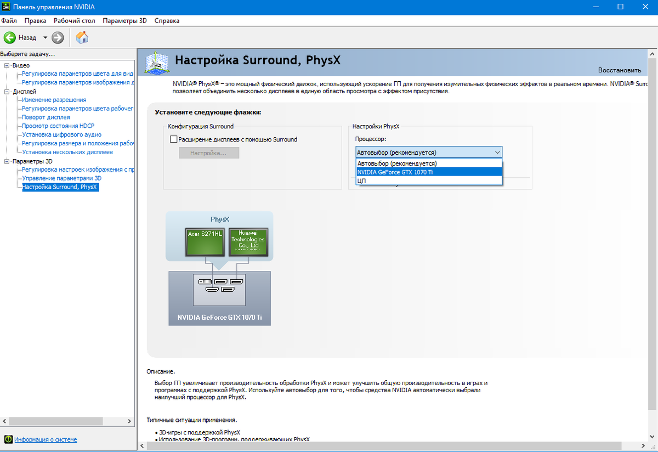This screenshot has width=658, height=452.
Task: Open the PhysX Процессор combo box
Action: click(x=428, y=152)
